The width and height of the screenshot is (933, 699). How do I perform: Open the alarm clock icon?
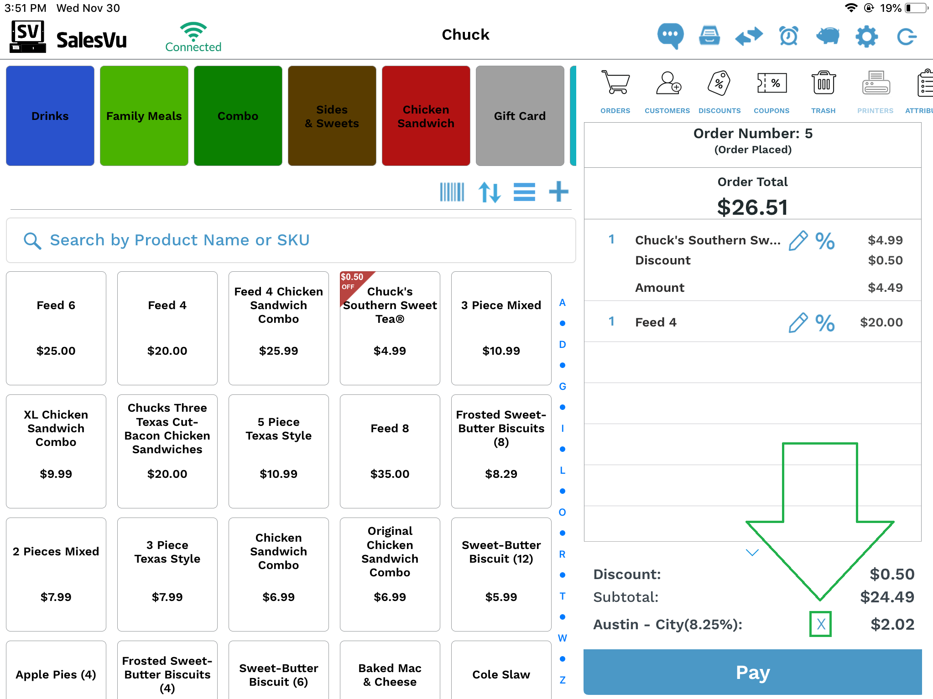(x=788, y=36)
